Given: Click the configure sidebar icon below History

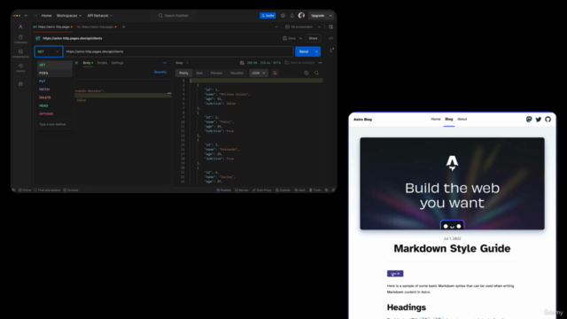Looking at the screenshot, I should [x=20, y=84].
